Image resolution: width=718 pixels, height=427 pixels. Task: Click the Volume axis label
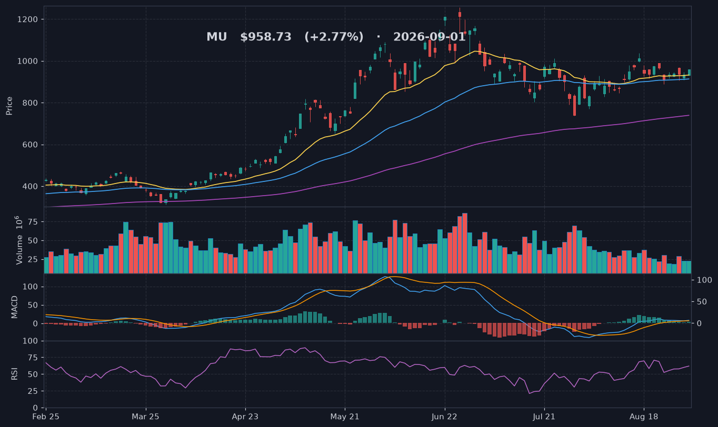point(19,240)
